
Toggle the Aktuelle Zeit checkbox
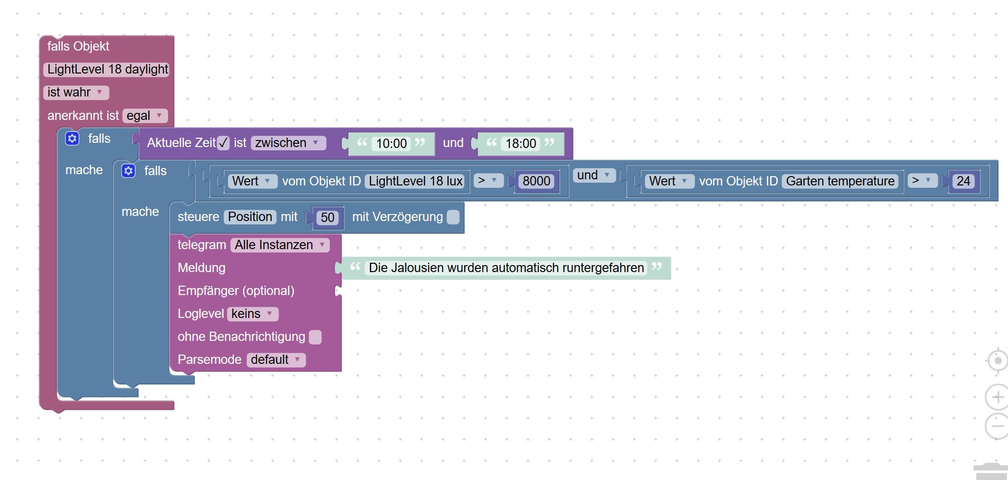223,143
